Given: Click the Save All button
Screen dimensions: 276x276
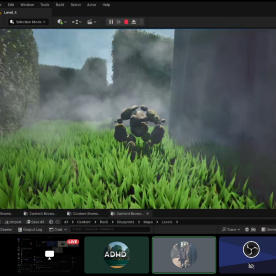Looking at the screenshot, I should 35,222.
